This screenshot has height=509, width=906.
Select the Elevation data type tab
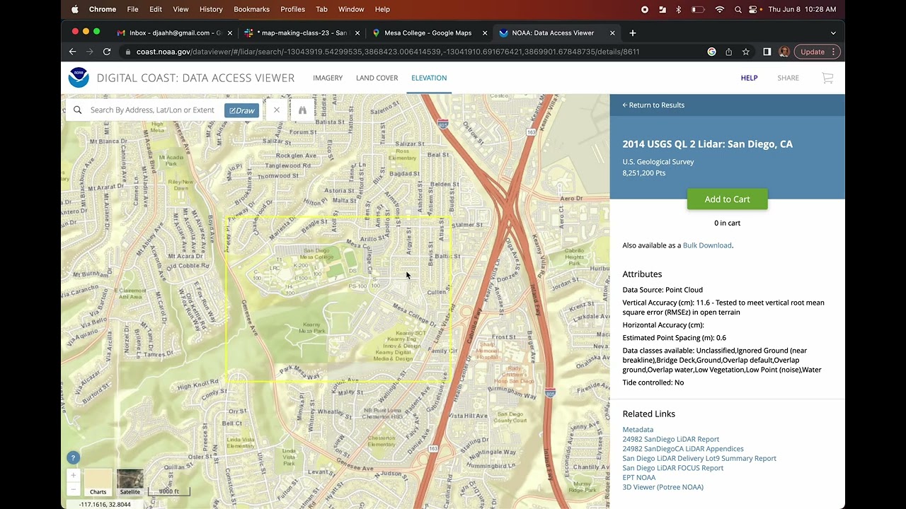429,78
